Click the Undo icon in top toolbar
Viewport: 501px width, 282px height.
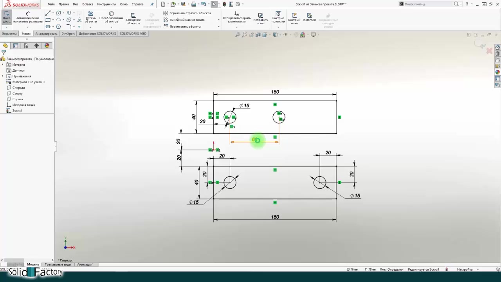[x=204, y=4]
